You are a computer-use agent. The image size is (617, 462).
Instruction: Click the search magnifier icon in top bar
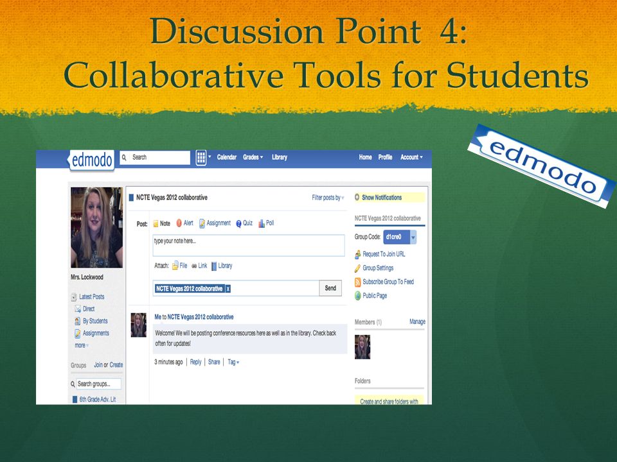124,158
